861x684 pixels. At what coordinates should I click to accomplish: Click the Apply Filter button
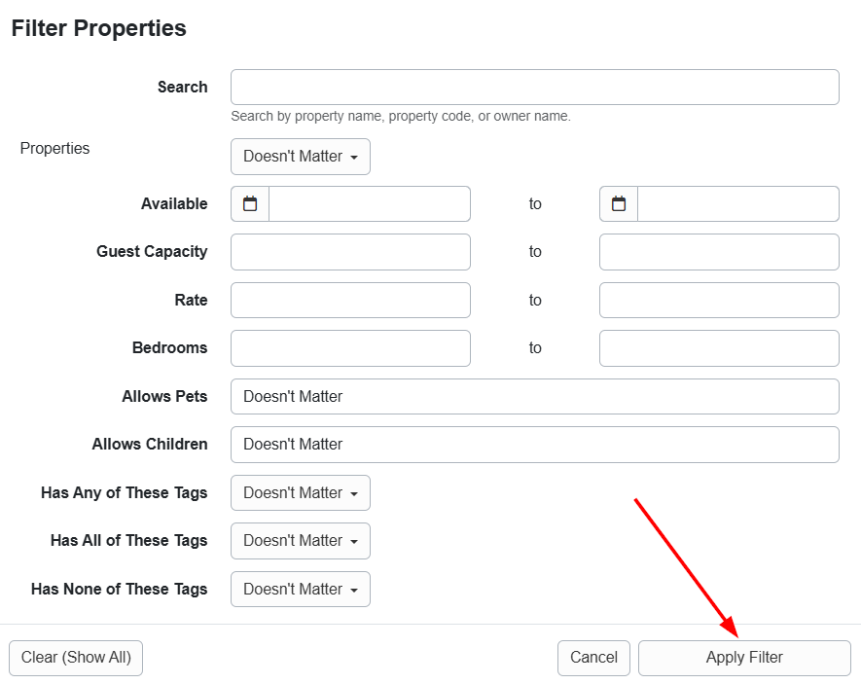pos(744,658)
